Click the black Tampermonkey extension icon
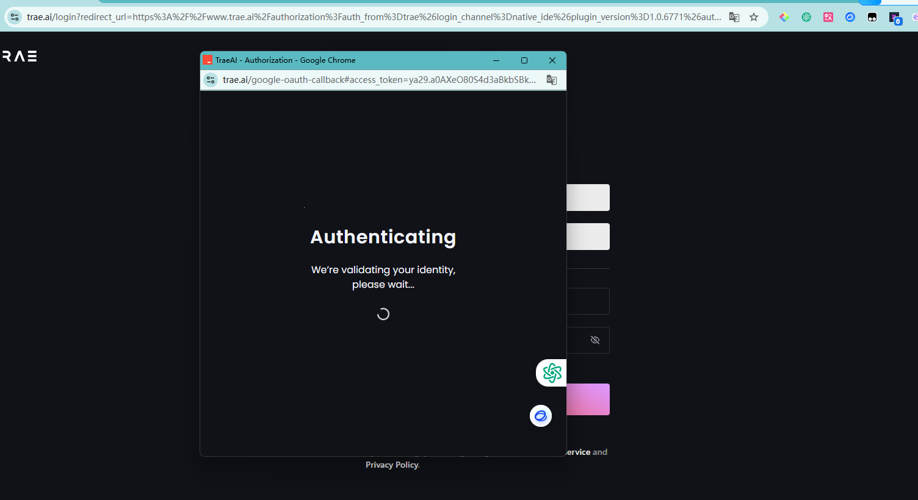 (872, 17)
